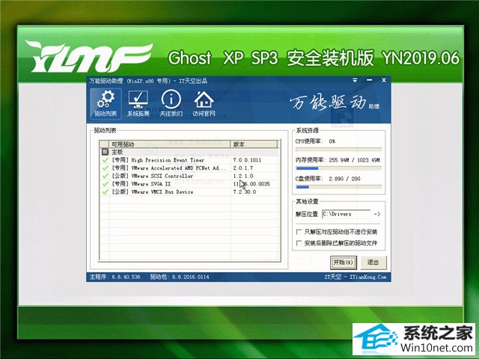Open the 驱动列表 gear icon tab
The width and height of the screenshot is (479, 359).
(106, 103)
